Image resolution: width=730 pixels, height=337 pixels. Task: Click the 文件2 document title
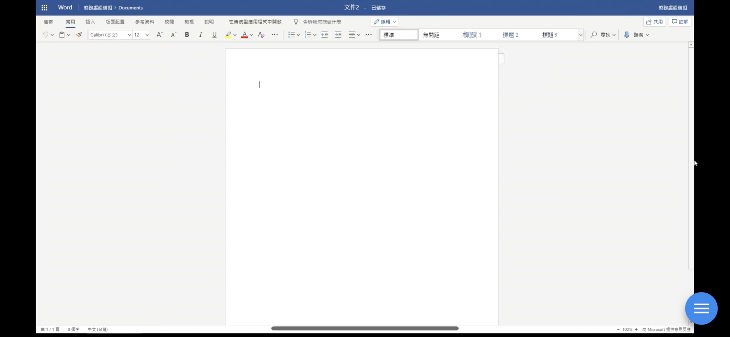click(x=352, y=7)
